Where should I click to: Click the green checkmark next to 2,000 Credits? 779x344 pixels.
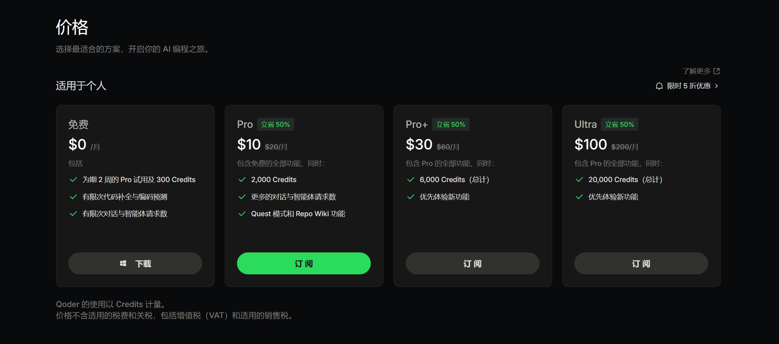[242, 180]
